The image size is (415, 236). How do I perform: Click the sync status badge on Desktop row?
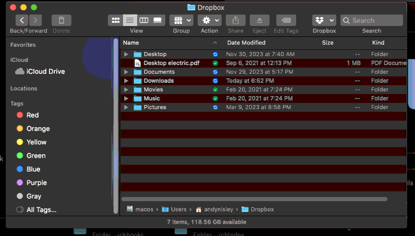215,54
